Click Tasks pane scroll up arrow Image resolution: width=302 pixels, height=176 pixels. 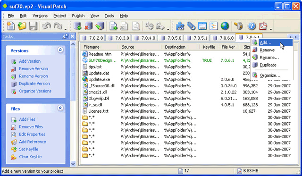(73, 44)
